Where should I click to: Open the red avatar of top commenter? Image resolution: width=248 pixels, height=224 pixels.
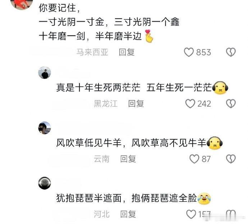tap(22, 4)
